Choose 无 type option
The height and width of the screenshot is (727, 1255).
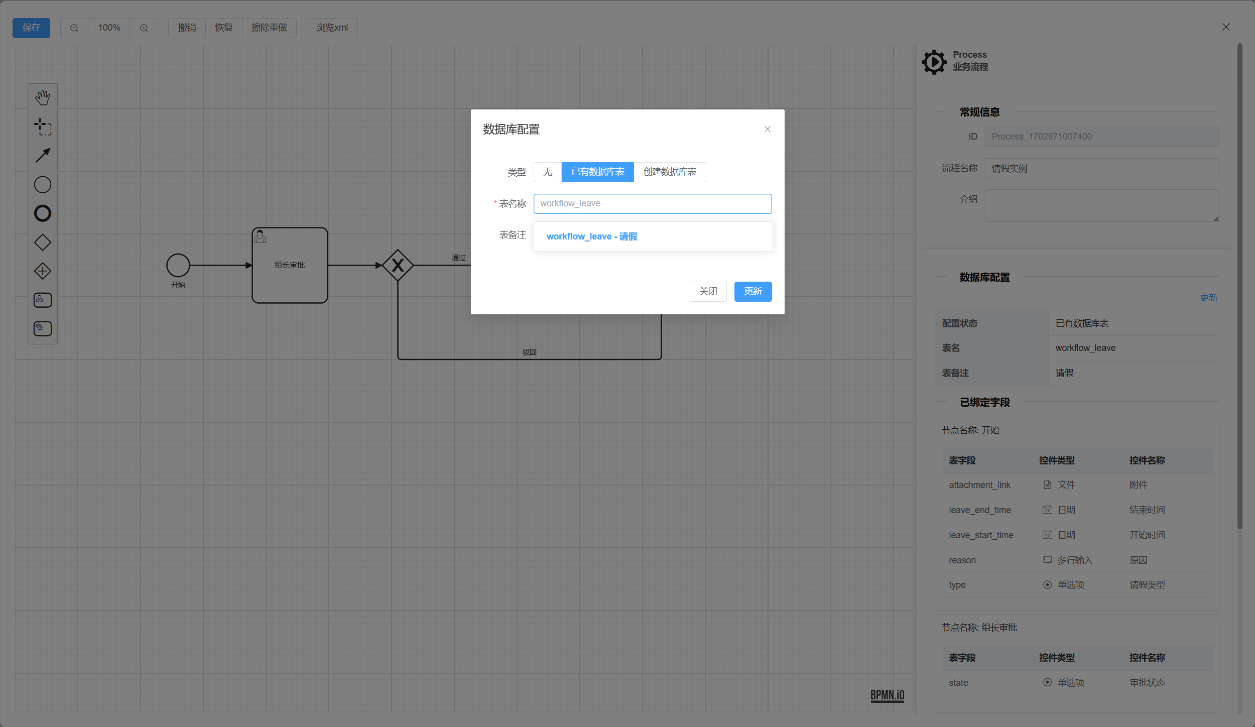point(548,172)
